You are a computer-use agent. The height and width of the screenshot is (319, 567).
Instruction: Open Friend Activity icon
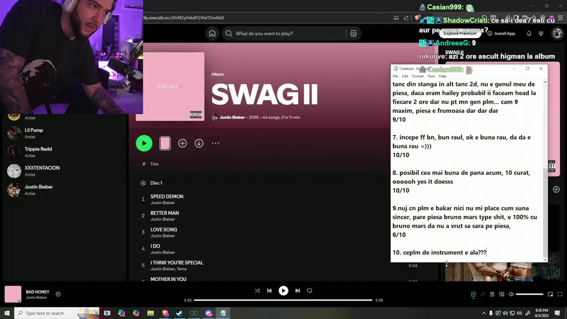point(541,33)
